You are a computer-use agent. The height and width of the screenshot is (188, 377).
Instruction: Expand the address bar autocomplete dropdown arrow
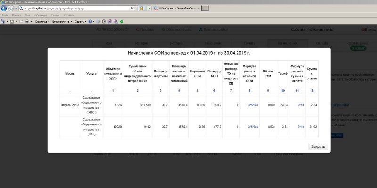(x=136, y=8)
